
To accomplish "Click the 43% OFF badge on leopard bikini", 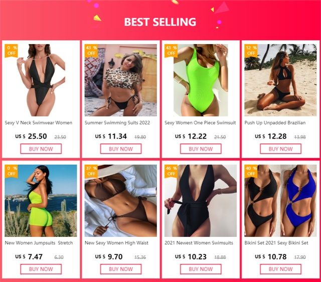I will 91,51.
